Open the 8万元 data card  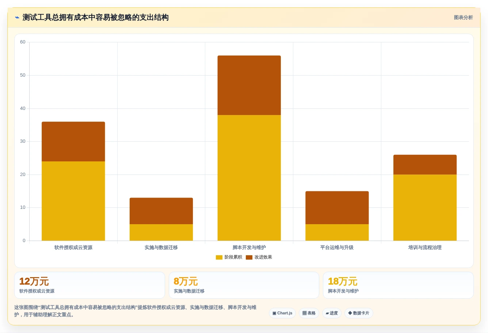(x=244, y=285)
